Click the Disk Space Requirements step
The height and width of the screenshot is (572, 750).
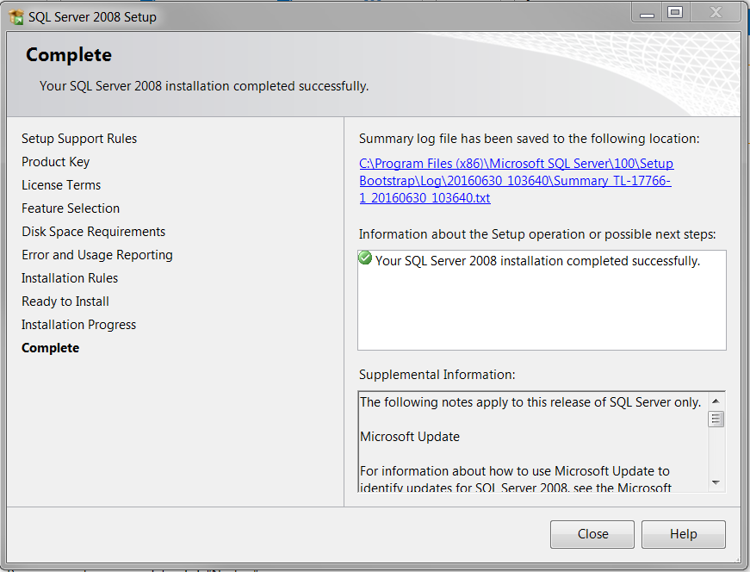94,232
